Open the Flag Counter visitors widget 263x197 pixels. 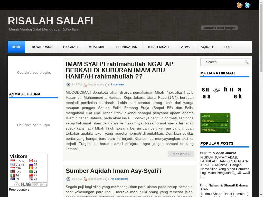click(28, 170)
